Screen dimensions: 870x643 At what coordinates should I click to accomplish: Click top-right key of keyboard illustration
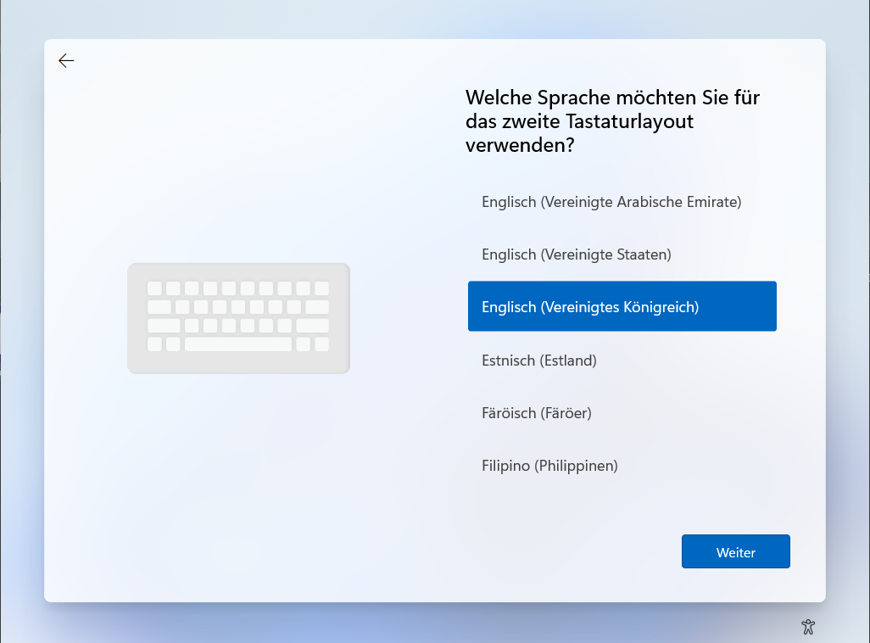coord(321,288)
